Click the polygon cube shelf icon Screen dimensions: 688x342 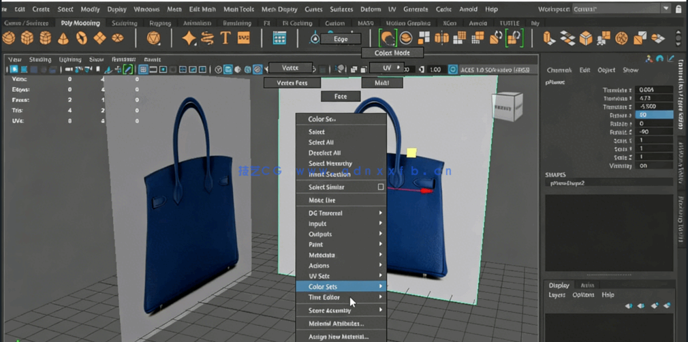[28, 38]
